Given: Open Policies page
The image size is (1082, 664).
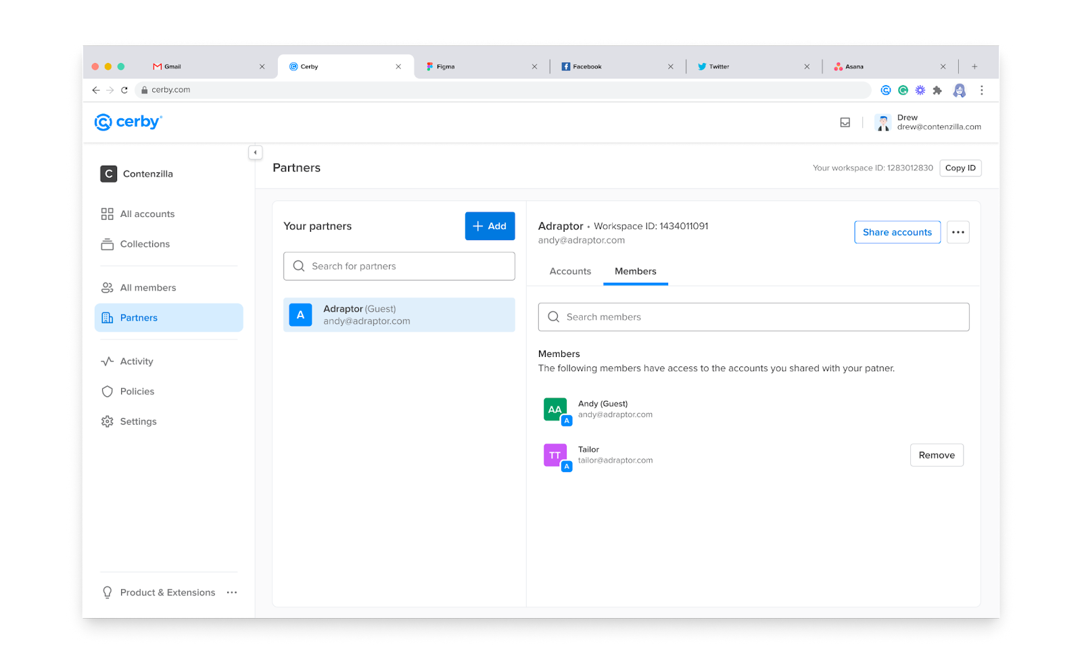Looking at the screenshot, I should click(x=128, y=392).
